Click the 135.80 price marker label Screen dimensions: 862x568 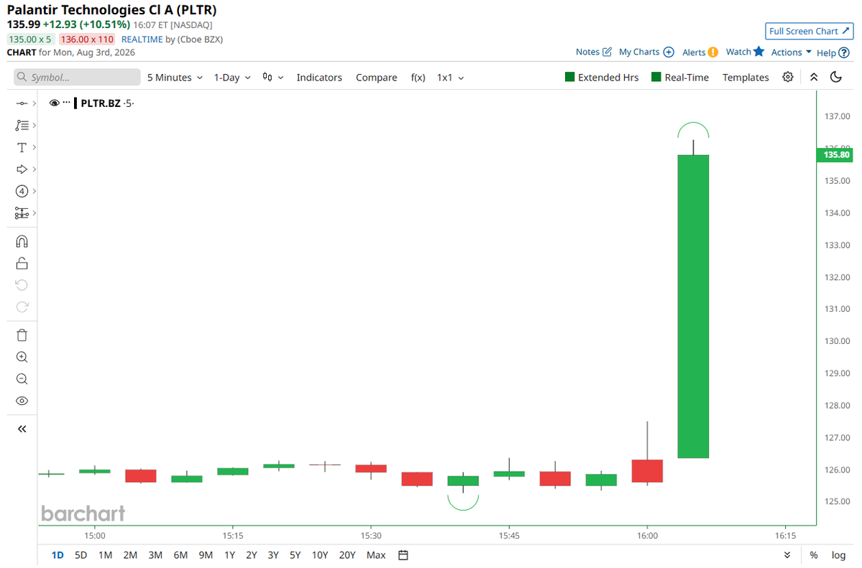835,154
